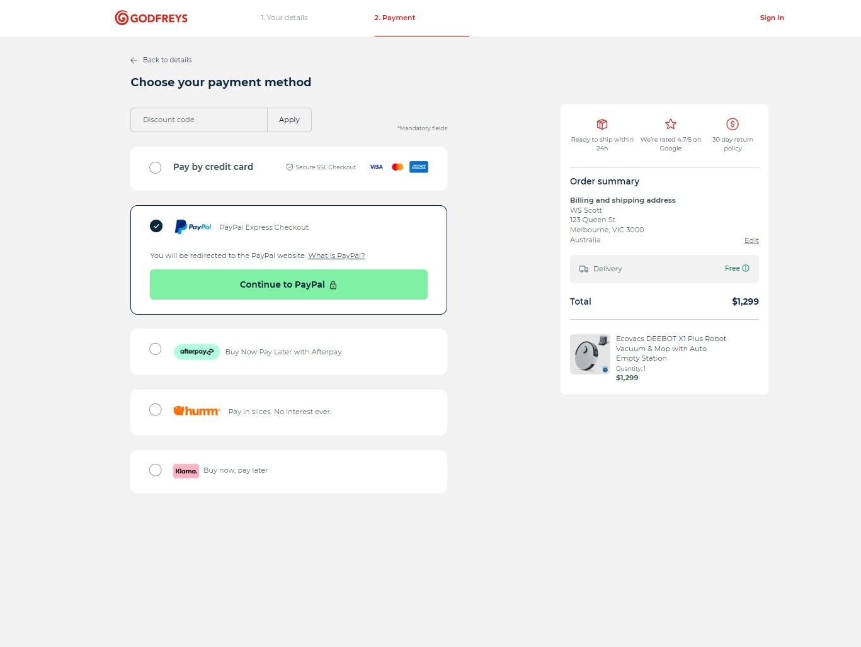Go to step 1. Your details
The image size is (861, 647).
click(284, 18)
